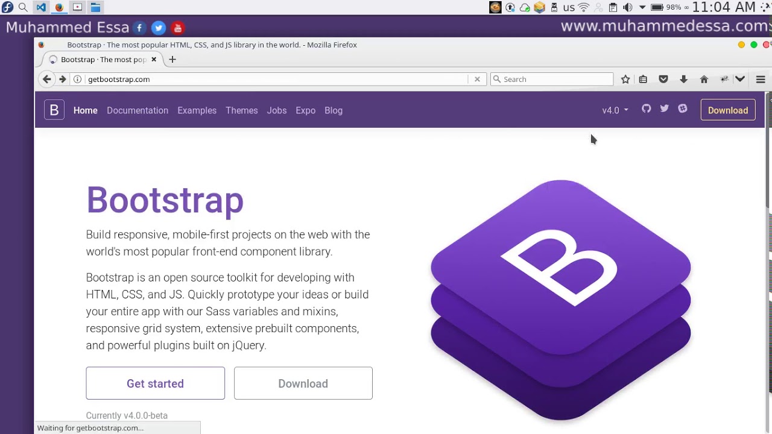Click the battery indicator in the tray

pyautogui.click(x=657, y=7)
